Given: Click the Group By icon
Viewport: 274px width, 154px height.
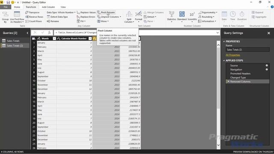Looking at the screenshot, I should tap(5, 17).
